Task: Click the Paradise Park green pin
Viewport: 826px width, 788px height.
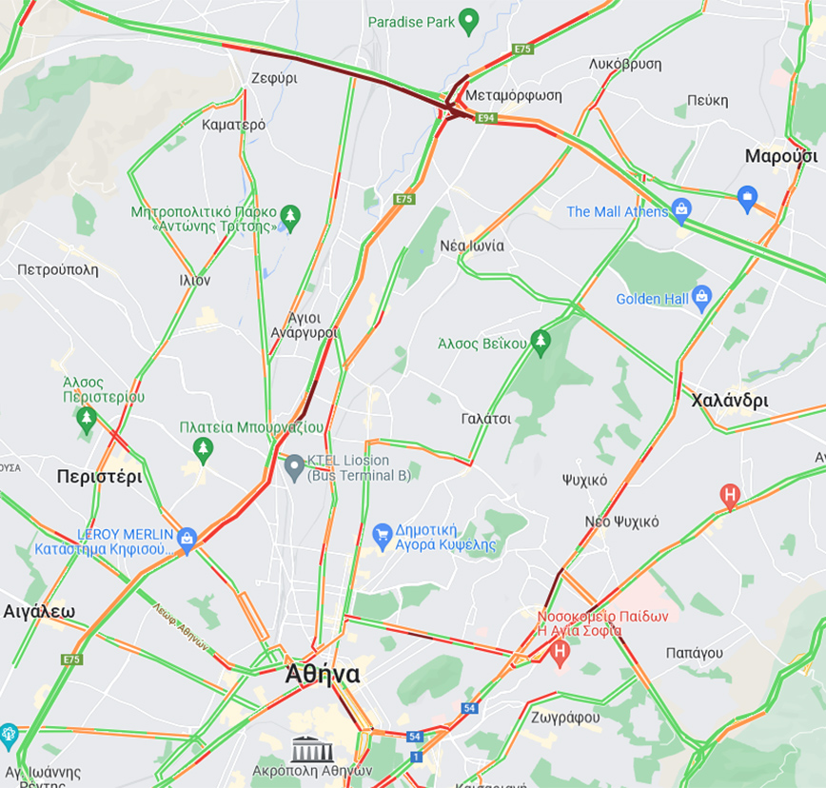Action: (x=468, y=22)
